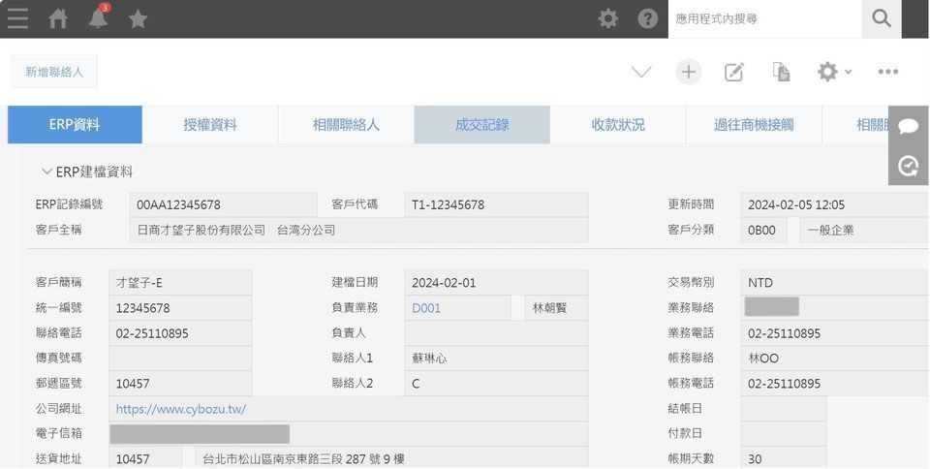Click the empty 結帳日 field
The height and width of the screenshot is (469, 930).
pos(784,409)
